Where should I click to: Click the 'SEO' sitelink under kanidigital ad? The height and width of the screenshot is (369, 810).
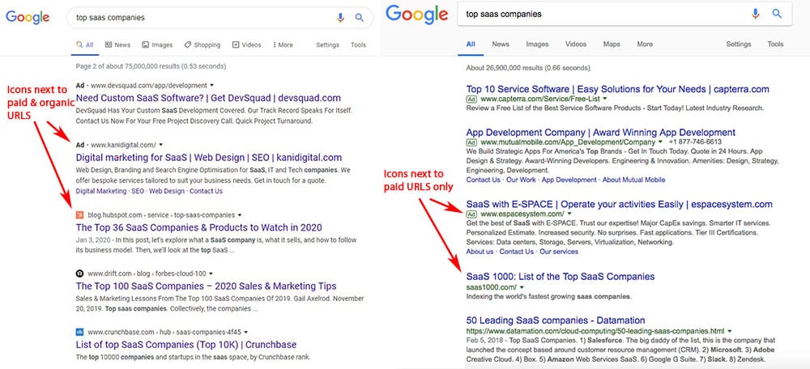pyautogui.click(x=138, y=191)
